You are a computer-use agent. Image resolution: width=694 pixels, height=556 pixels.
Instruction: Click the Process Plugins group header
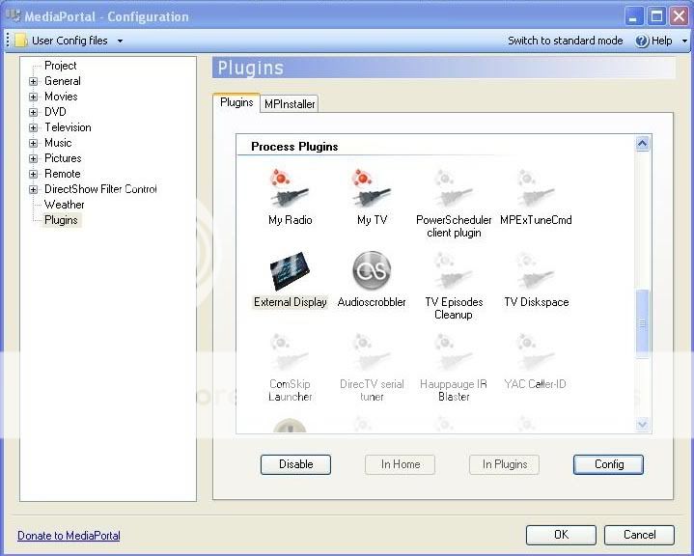click(294, 147)
